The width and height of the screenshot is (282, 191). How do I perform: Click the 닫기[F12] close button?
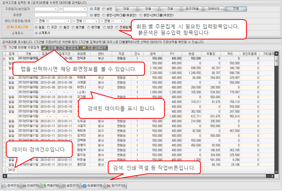[x=116, y=186]
